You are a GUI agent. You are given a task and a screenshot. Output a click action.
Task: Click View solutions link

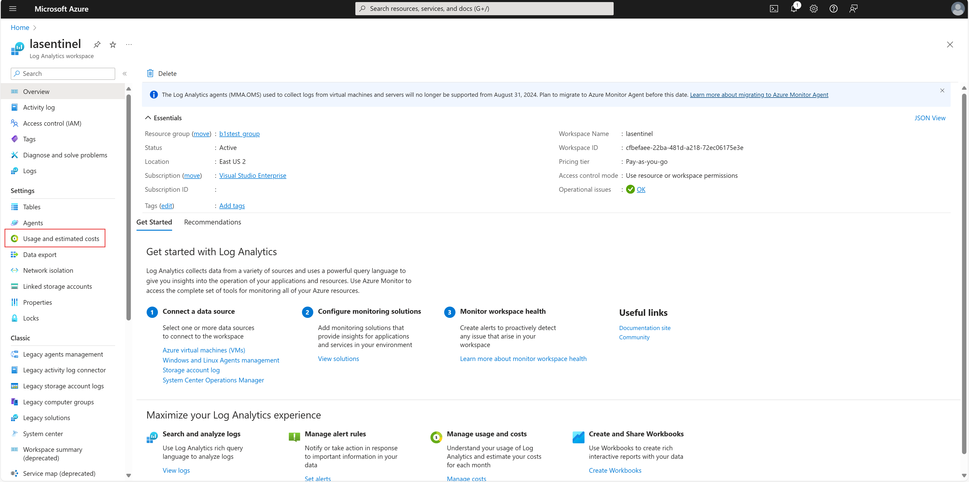coord(338,359)
